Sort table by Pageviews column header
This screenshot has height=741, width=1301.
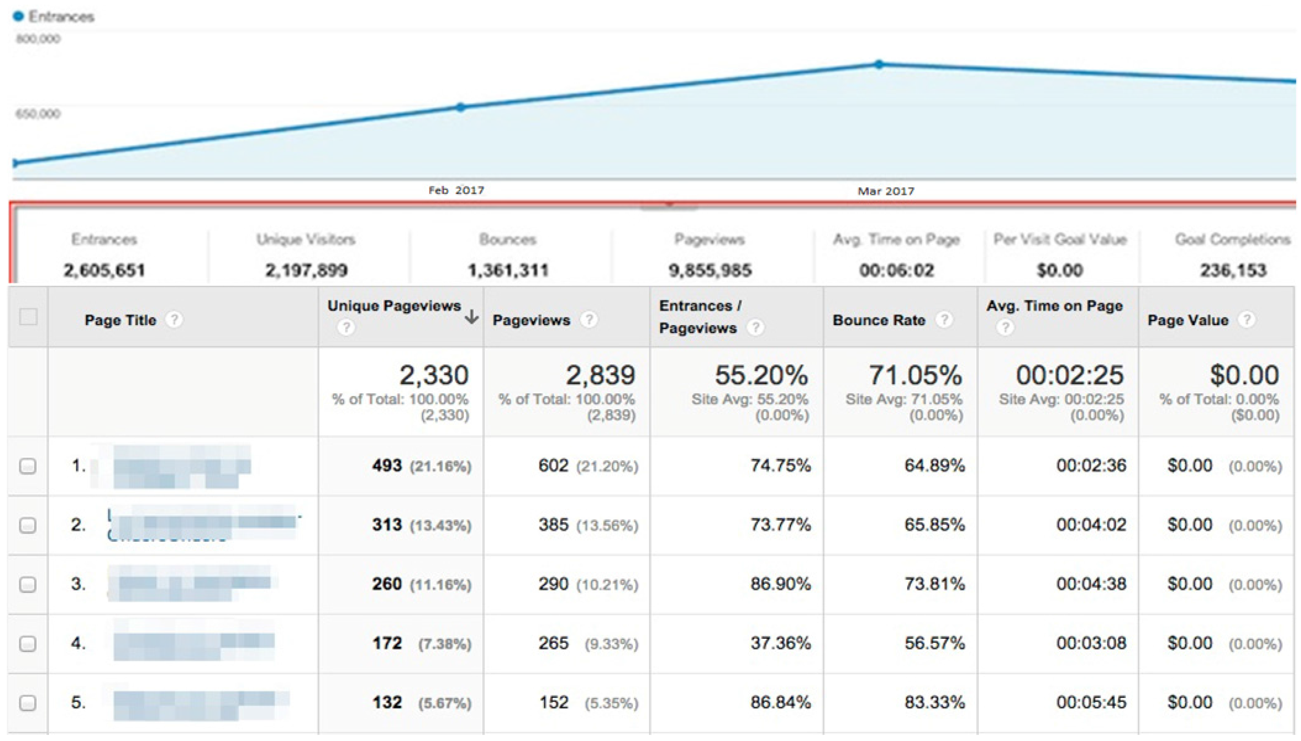tap(531, 320)
